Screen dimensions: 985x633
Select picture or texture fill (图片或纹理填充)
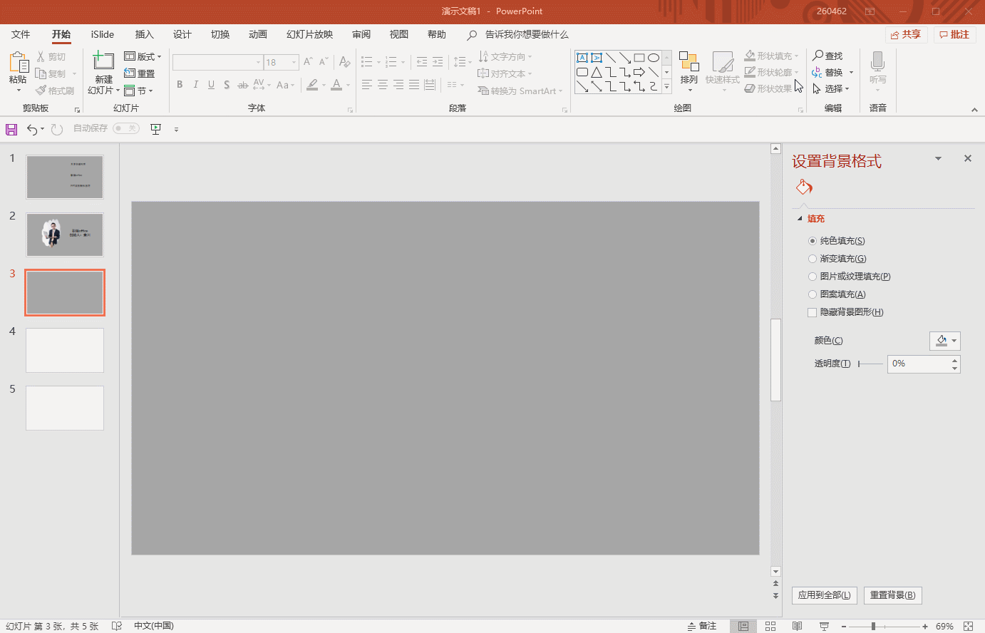point(813,277)
